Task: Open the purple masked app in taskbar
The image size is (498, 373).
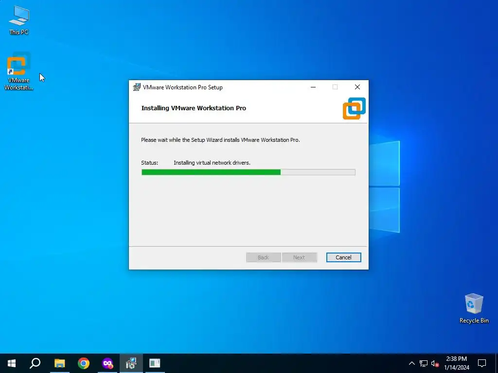Action: [107, 363]
